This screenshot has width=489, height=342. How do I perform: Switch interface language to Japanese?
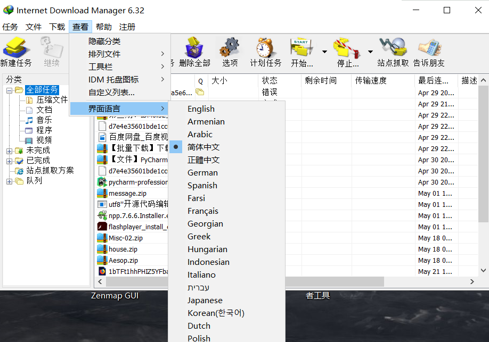click(x=205, y=301)
